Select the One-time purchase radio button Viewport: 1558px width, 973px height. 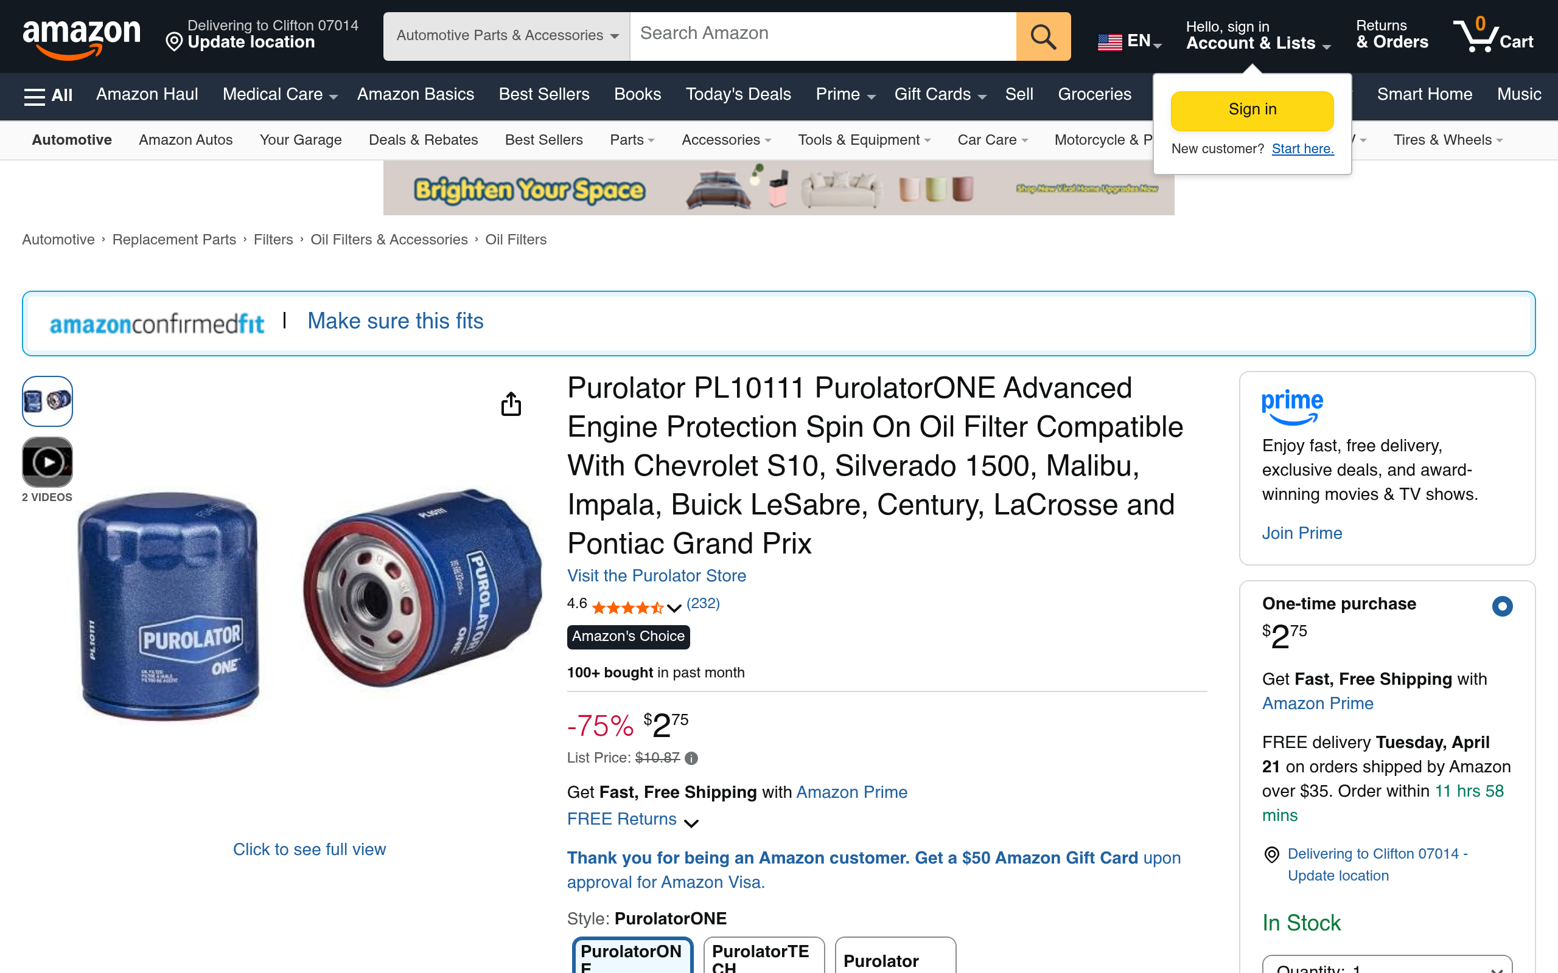pos(1502,606)
